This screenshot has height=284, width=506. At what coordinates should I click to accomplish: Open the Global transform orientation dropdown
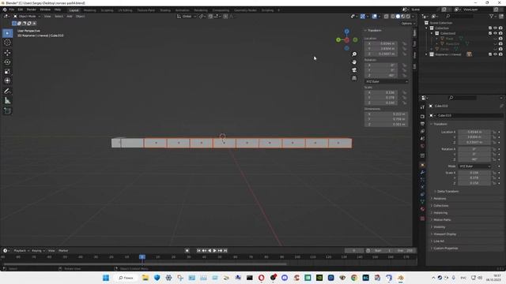click(187, 16)
